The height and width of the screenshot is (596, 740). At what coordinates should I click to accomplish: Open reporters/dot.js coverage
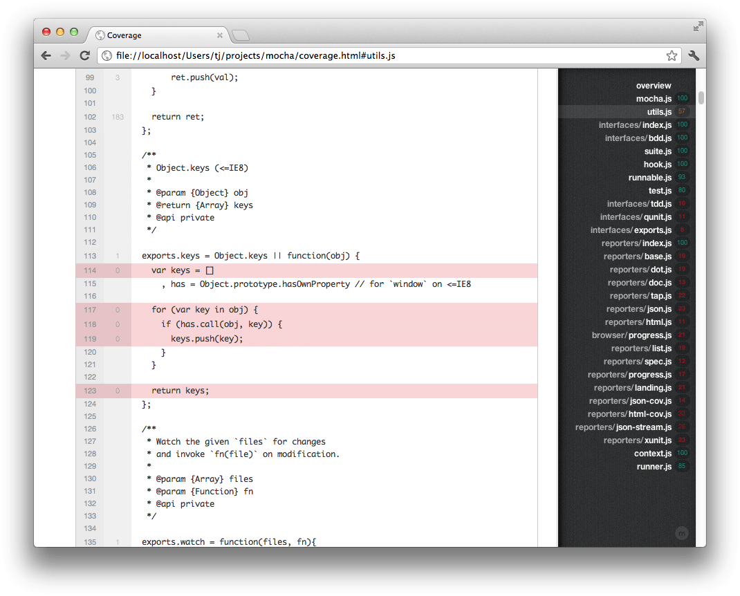click(x=640, y=270)
